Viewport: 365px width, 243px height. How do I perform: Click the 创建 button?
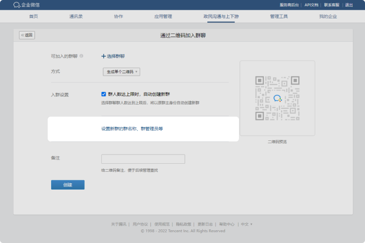click(x=68, y=185)
